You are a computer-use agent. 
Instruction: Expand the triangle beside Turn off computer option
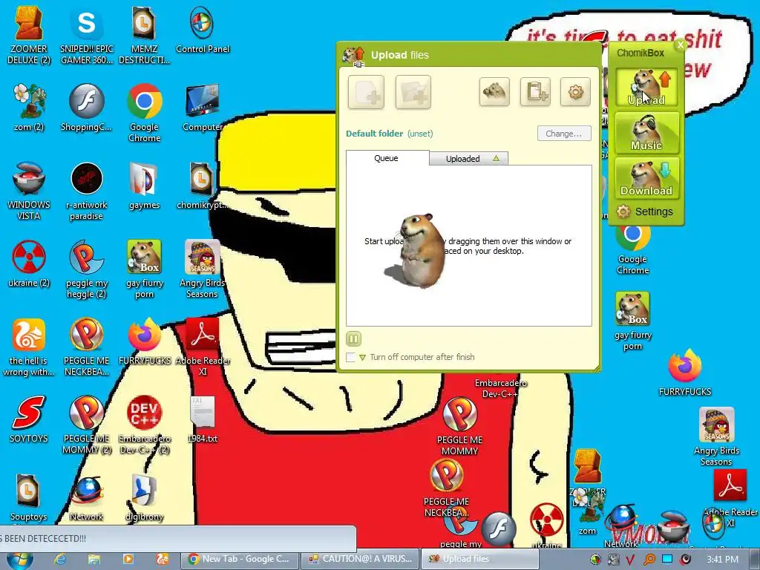point(362,358)
